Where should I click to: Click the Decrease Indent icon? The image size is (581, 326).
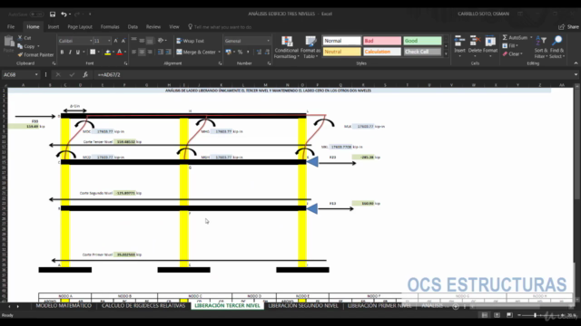tap(161, 53)
